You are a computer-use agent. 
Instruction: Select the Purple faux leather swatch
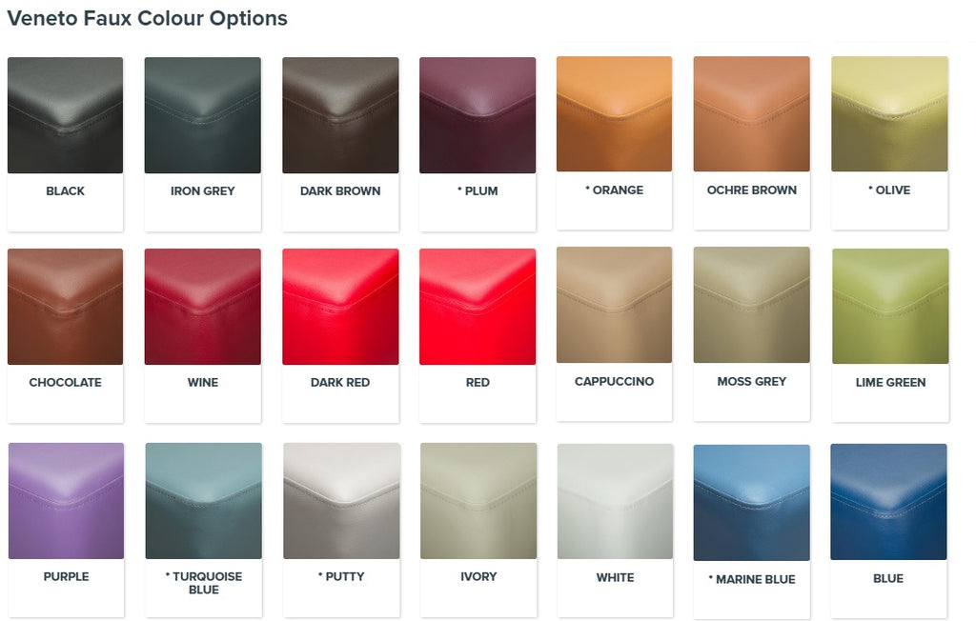pos(66,501)
